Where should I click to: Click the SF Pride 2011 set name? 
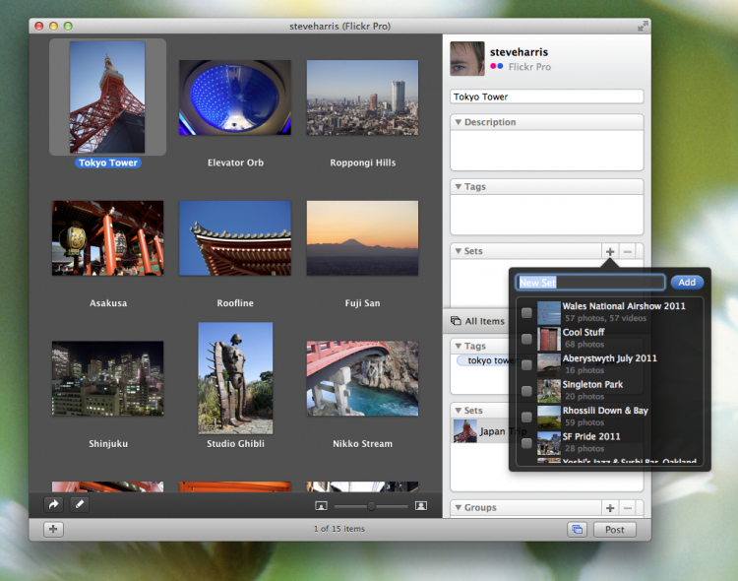tap(591, 437)
